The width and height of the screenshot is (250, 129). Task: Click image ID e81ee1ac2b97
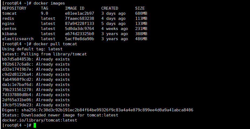coord(80,13)
